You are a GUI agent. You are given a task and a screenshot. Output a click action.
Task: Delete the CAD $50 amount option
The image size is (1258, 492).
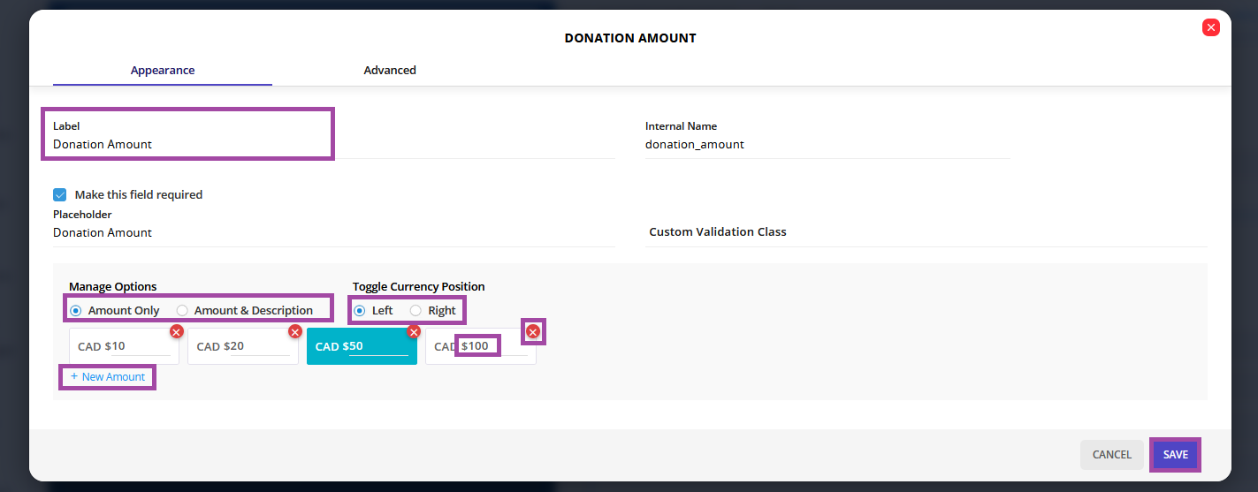pyautogui.click(x=414, y=332)
